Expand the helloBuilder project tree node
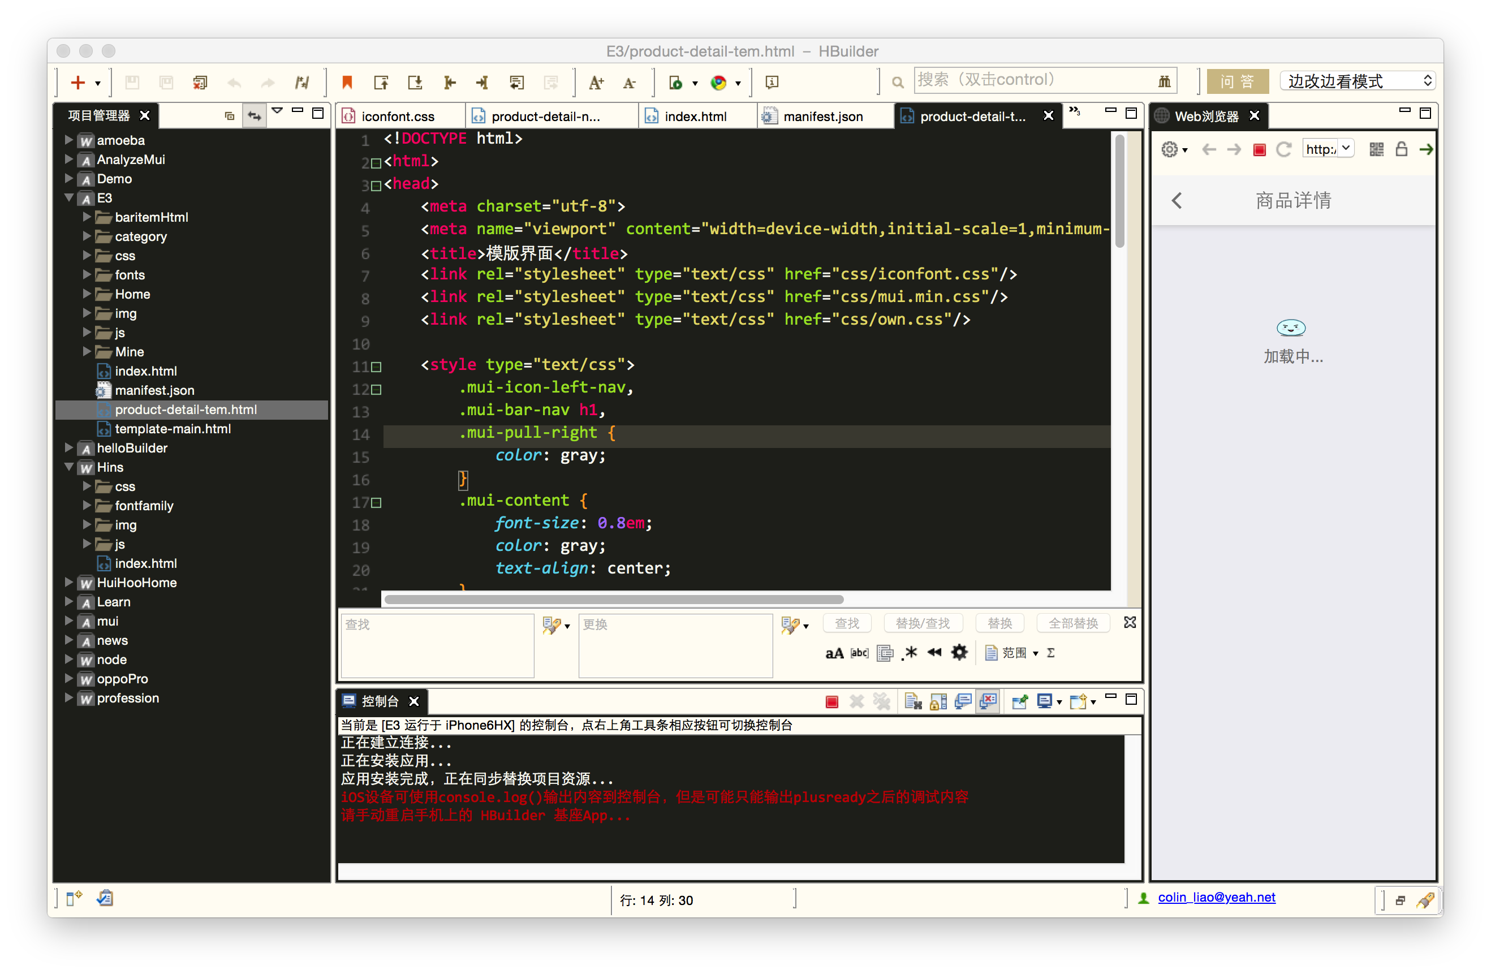Screen dimensions: 1491x974 pyautogui.click(x=69, y=448)
